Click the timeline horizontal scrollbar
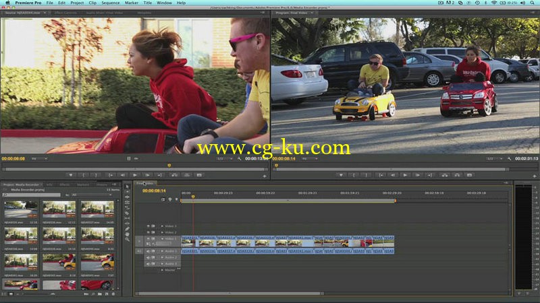Image resolution: width=540 pixels, height=303 pixels. (230, 294)
